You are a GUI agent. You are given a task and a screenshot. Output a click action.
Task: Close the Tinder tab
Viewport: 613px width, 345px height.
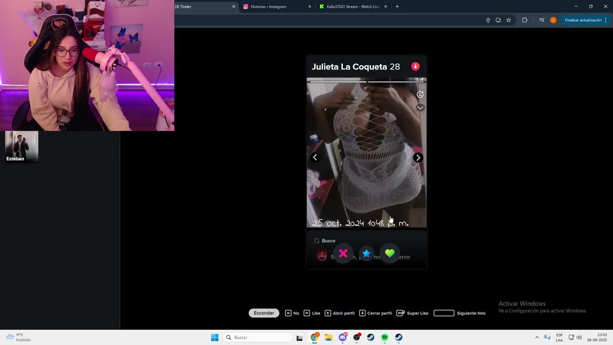(x=234, y=7)
